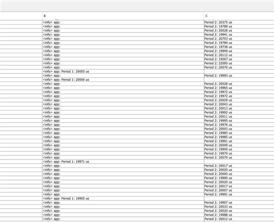Select cell Period 2: 19267 us

coord(239,59)
